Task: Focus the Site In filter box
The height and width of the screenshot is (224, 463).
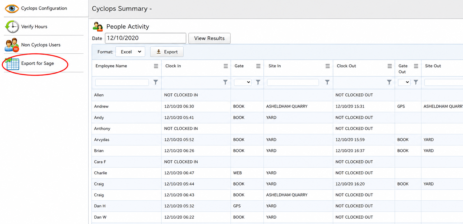Action: tap(293, 82)
